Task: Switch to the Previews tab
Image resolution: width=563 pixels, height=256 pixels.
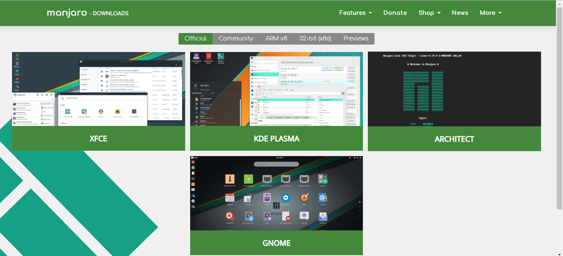Action: 356,38
